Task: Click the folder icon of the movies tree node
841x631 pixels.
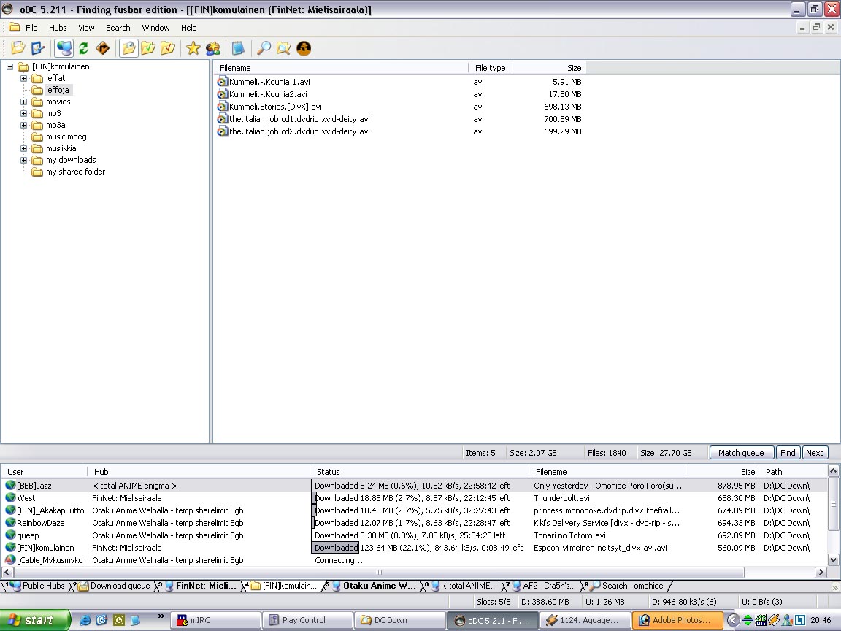Action: click(37, 102)
